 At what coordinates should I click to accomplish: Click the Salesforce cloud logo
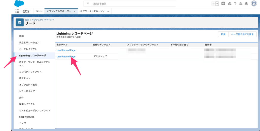(x=19, y=4)
